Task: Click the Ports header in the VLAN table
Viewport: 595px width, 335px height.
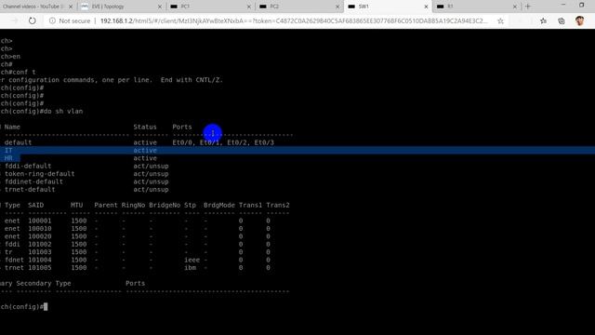Action: pyautogui.click(x=182, y=127)
